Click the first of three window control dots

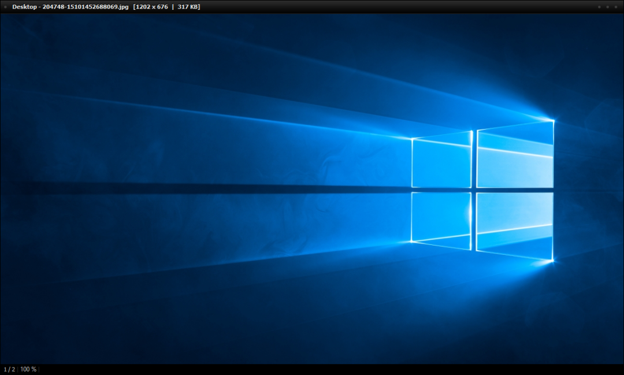tap(599, 7)
